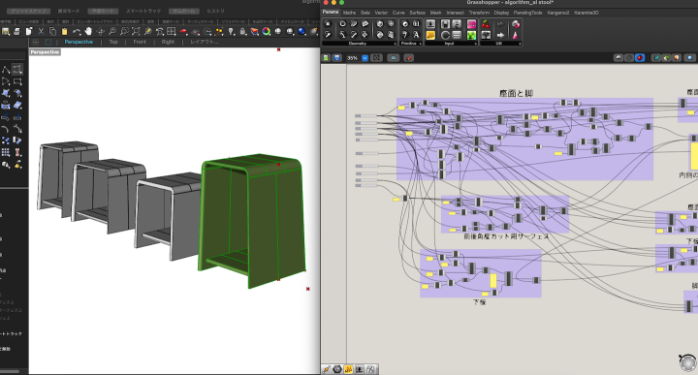Click the Copy icon in Rhino toolbar
This screenshot has height=375, width=698.
(52, 31)
